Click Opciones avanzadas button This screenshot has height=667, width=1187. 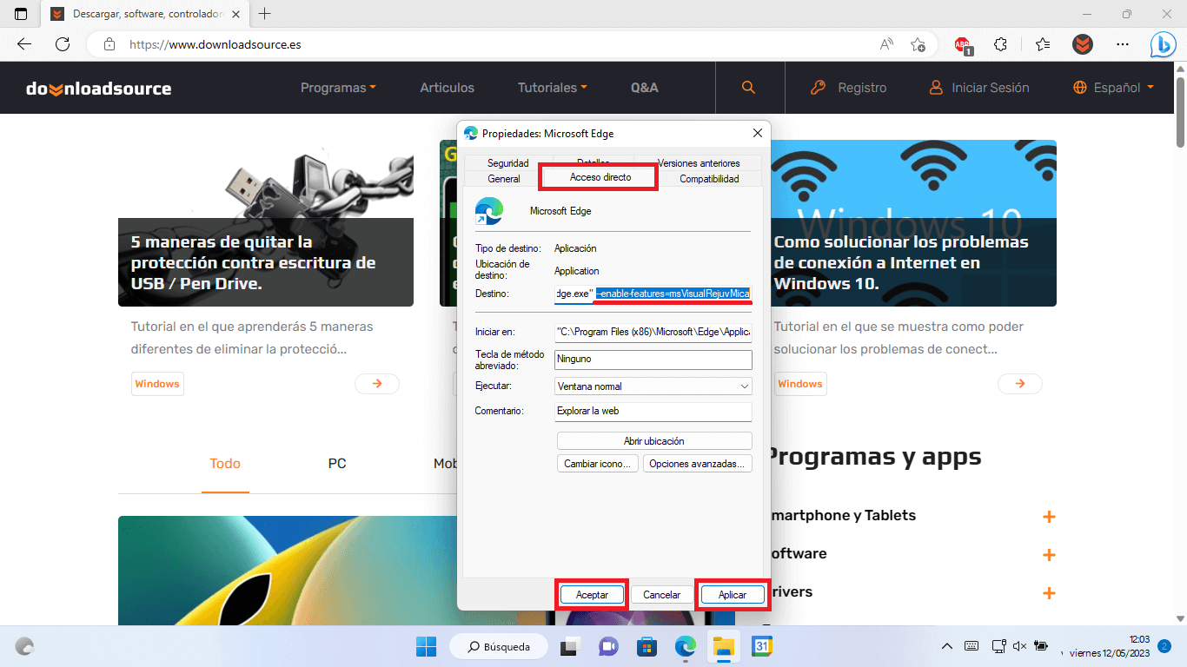[x=697, y=464]
